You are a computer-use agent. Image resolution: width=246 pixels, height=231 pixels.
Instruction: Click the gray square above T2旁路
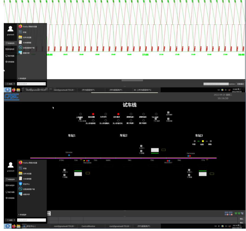click(141, 151)
